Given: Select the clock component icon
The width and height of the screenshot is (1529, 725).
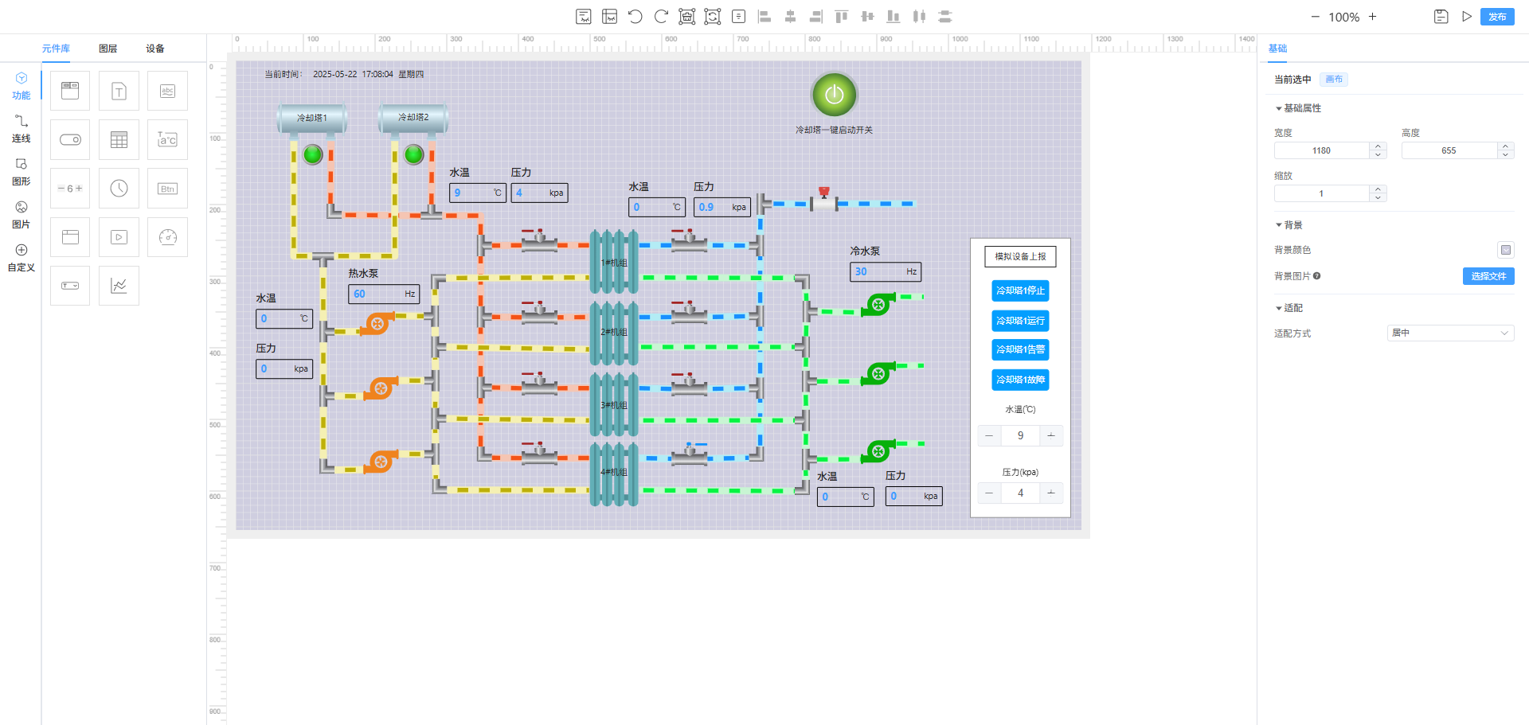Looking at the screenshot, I should (119, 189).
